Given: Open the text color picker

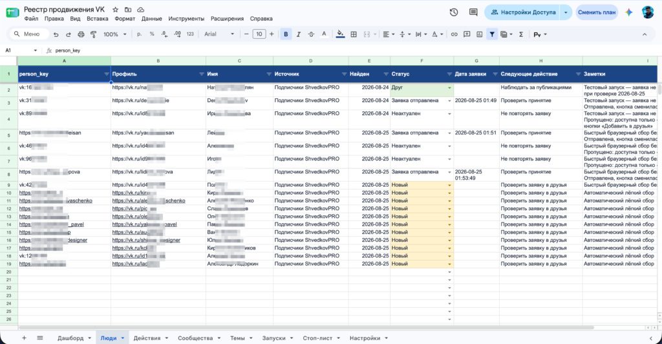Looking at the screenshot, I should pyautogui.click(x=324, y=34).
